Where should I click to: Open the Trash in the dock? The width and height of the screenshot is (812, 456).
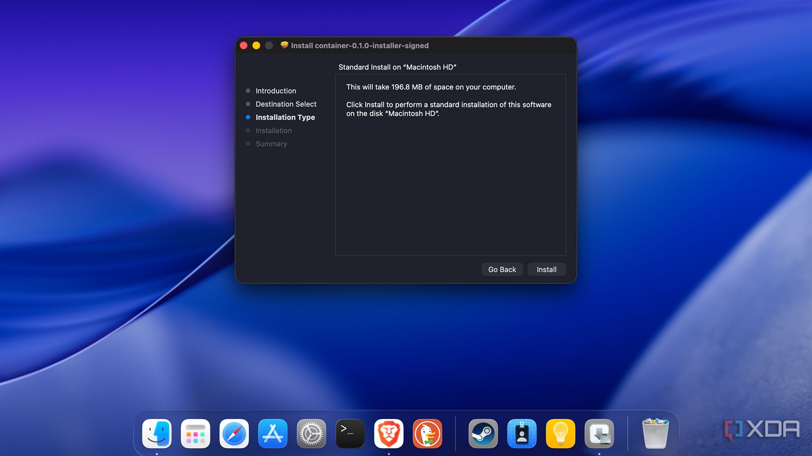coord(655,434)
